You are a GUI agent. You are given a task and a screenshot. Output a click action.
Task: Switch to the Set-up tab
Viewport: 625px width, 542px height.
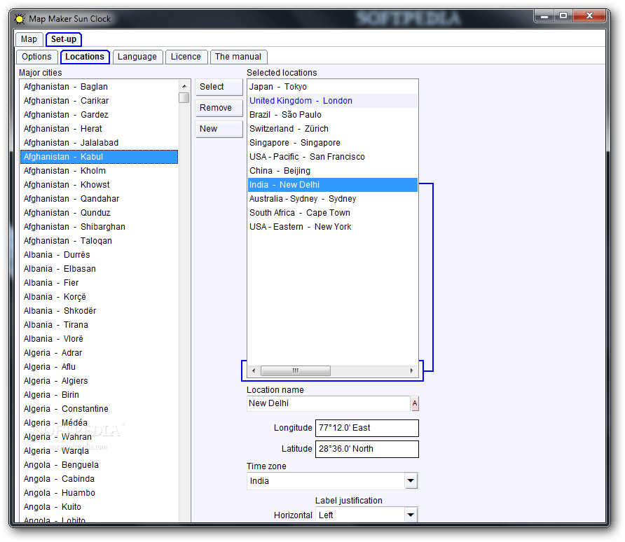(64, 39)
